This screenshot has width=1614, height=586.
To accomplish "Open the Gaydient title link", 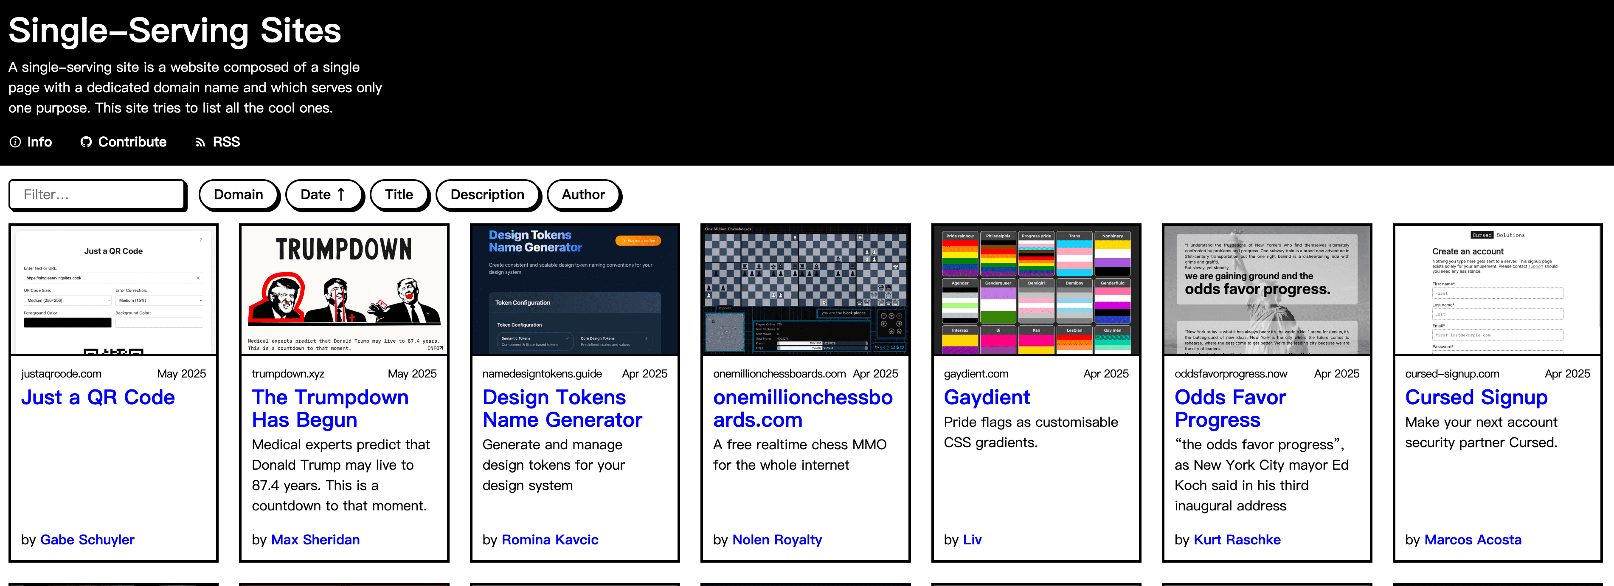I will 986,397.
